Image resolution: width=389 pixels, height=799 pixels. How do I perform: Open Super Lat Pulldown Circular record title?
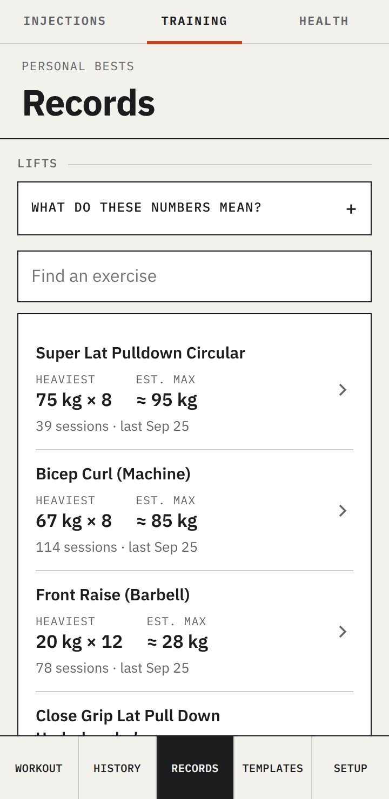[140, 353]
